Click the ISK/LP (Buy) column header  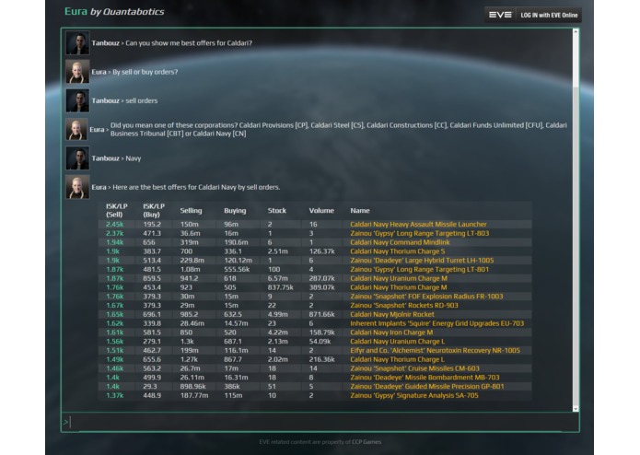tap(154, 210)
